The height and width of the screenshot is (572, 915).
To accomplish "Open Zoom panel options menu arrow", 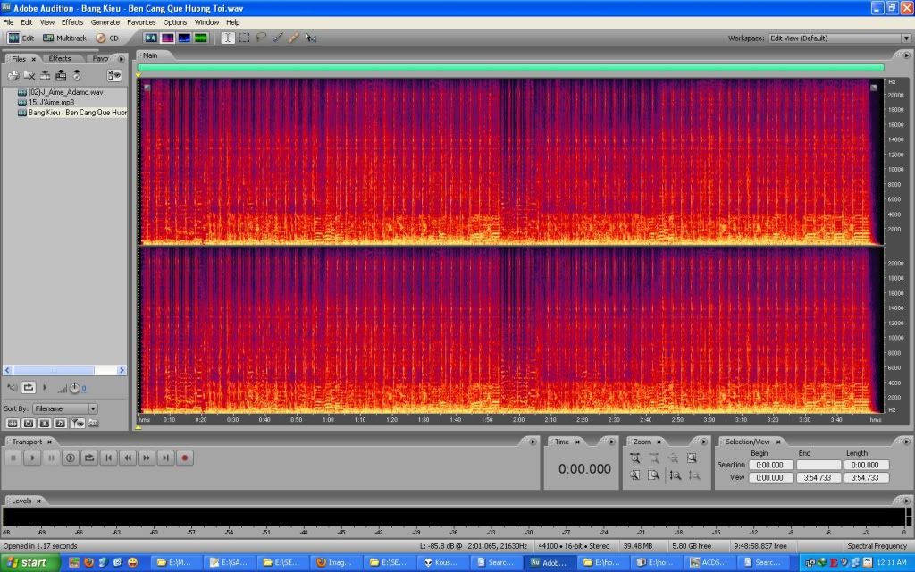I will coord(703,442).
